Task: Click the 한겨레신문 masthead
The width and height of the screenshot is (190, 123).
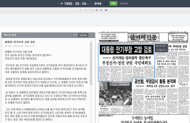Action: (143, 37)
